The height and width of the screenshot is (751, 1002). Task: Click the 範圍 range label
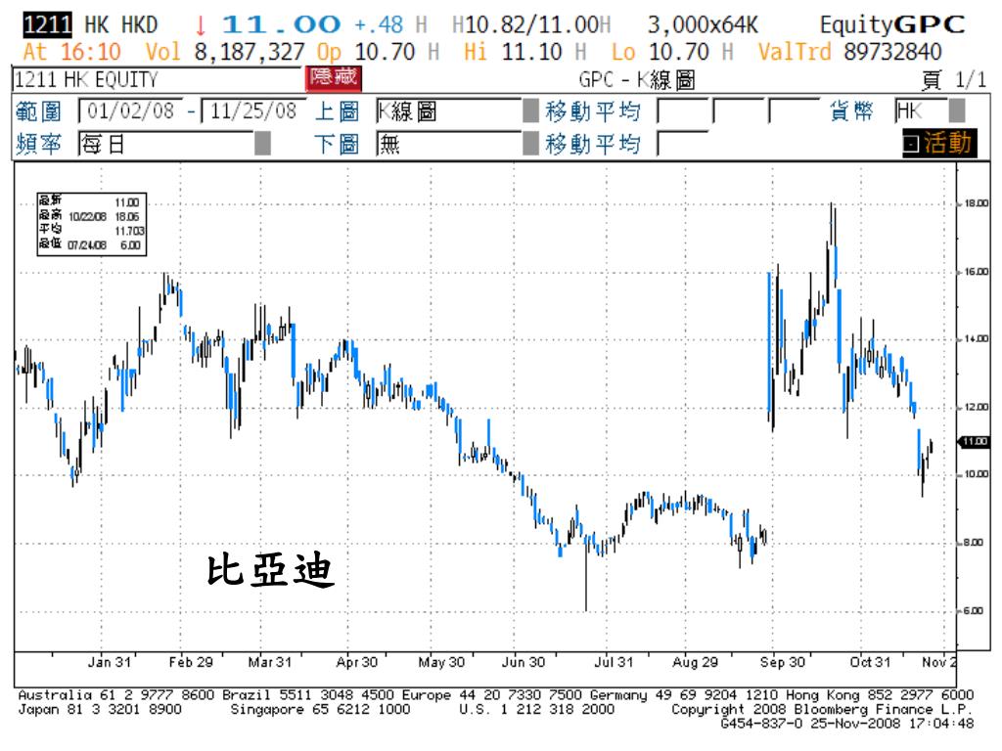point(38,111)
